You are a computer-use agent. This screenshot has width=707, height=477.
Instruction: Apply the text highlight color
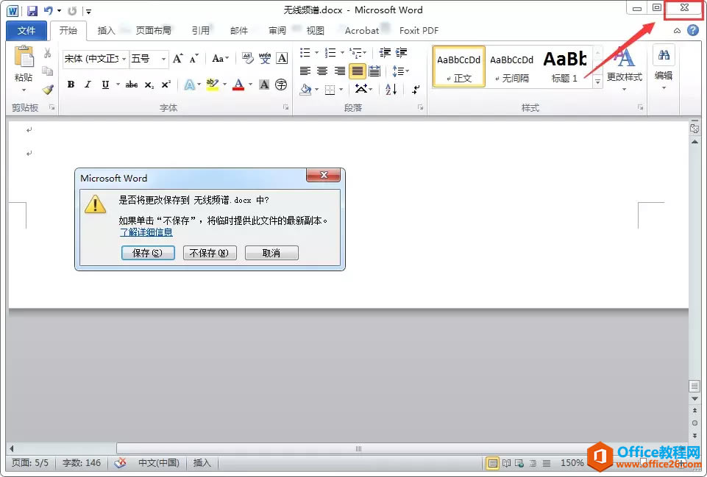213,85
